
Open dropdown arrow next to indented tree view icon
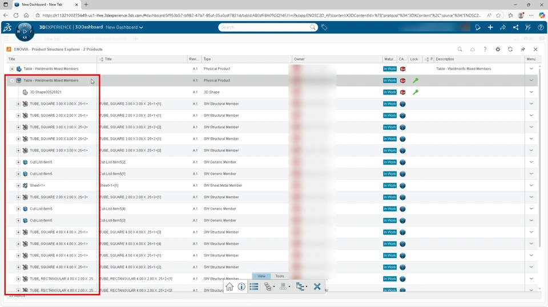pyautogui.click(x=307, y=286)
